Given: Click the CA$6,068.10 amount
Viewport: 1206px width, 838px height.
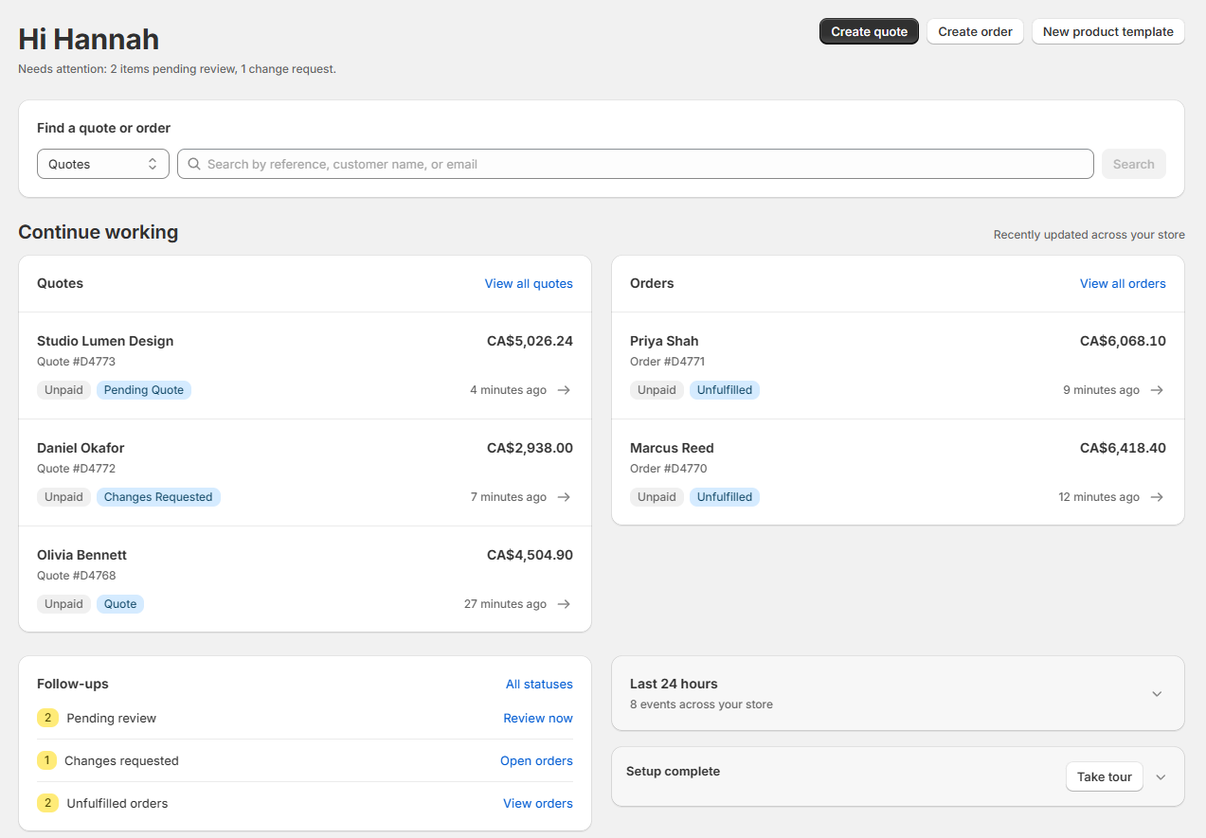Looking at the screenshot, I should 1123,341.
